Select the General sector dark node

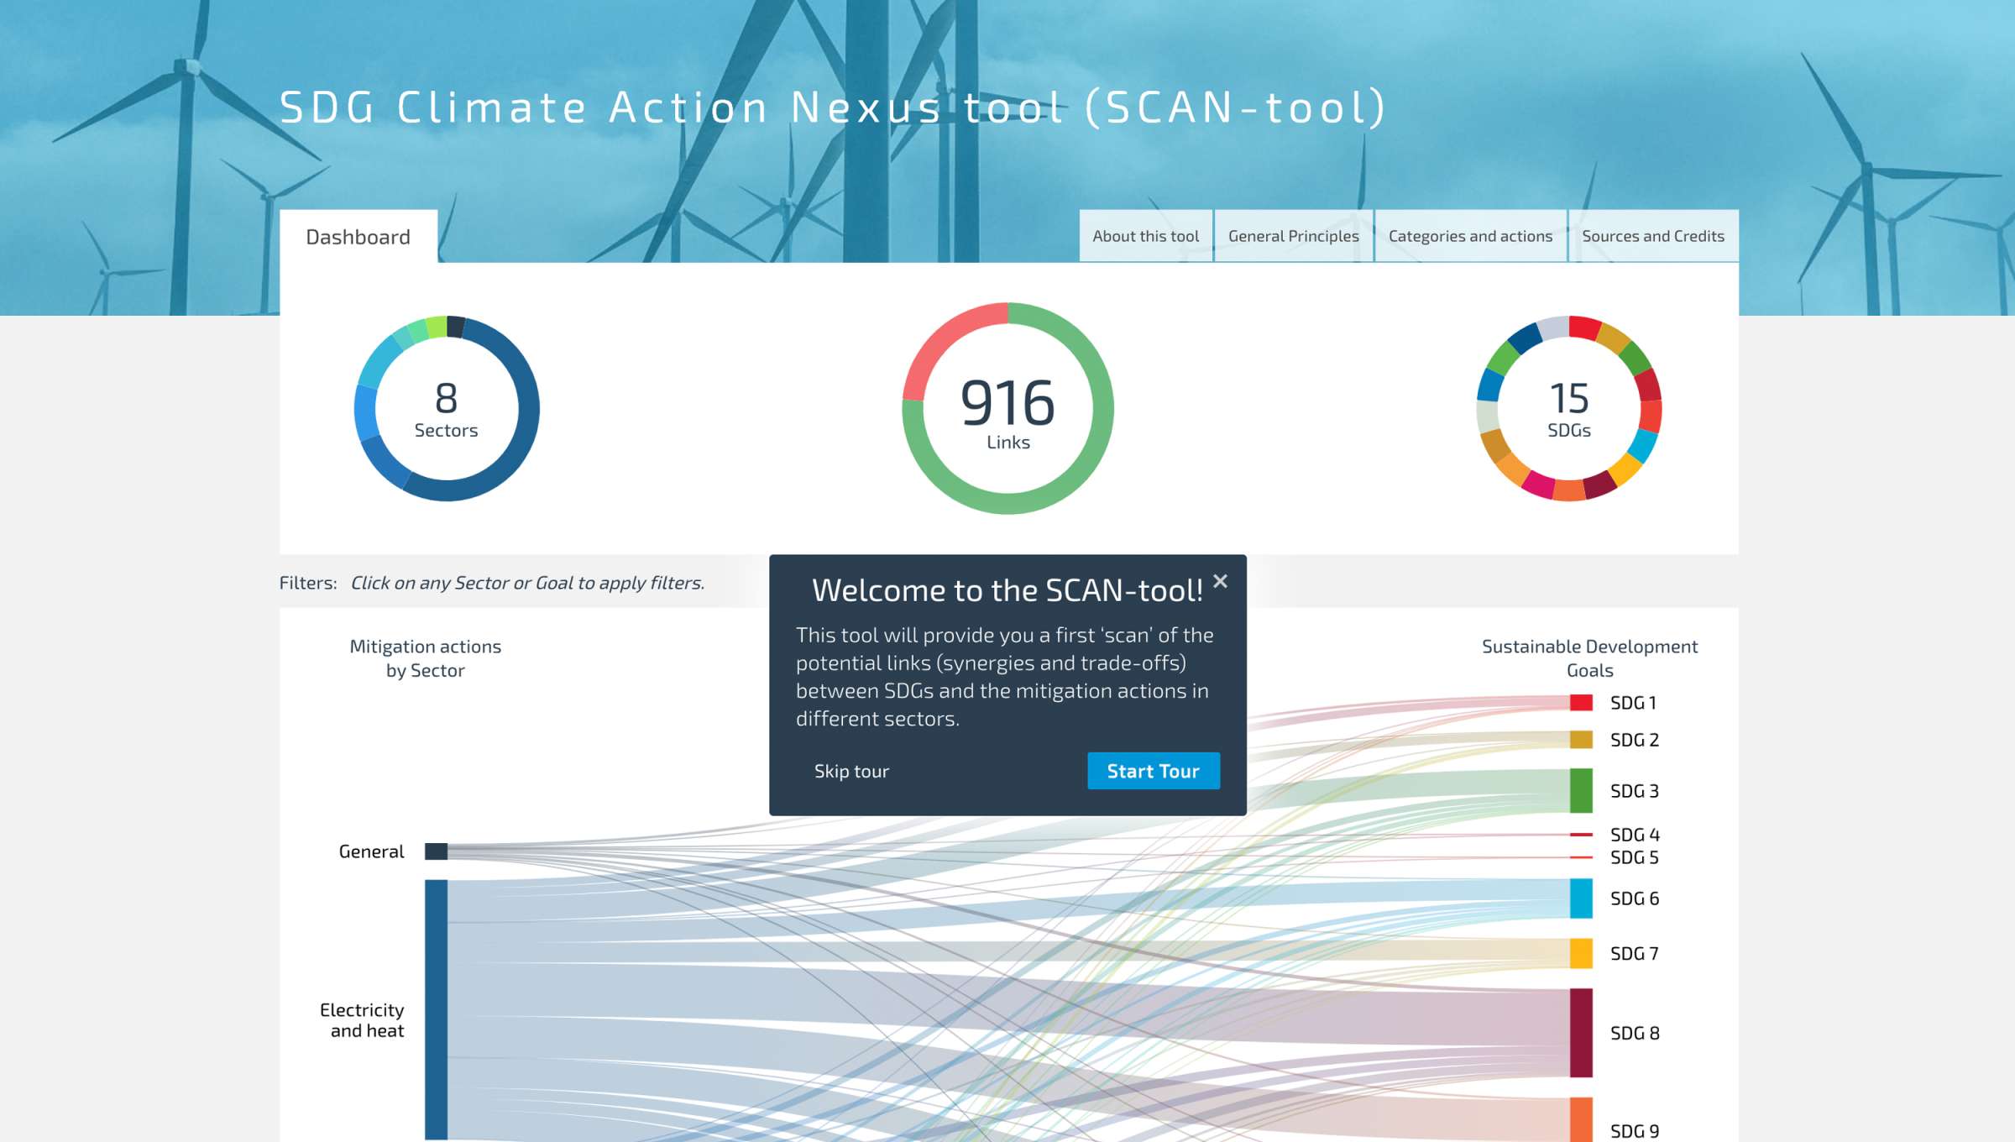436,851
